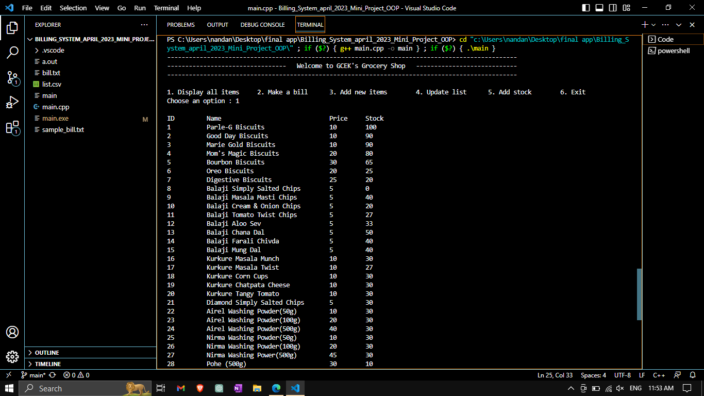The height and width of the screenshot is (396, 704).
Task: Open the Search view in the activity bar
Action: pyautogui.click(x=12, y=52)
